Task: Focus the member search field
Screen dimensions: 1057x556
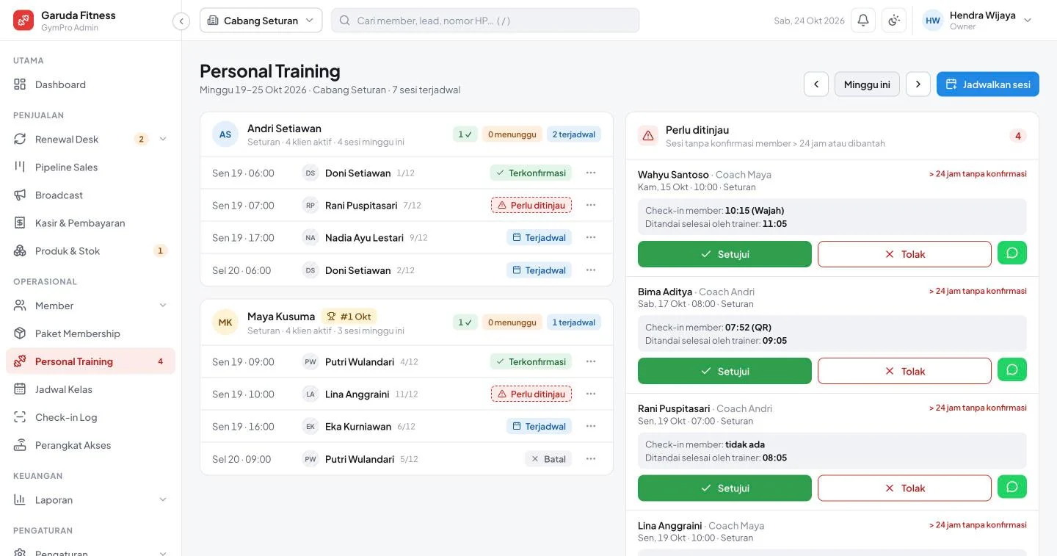Action: (x=485, y=21)
